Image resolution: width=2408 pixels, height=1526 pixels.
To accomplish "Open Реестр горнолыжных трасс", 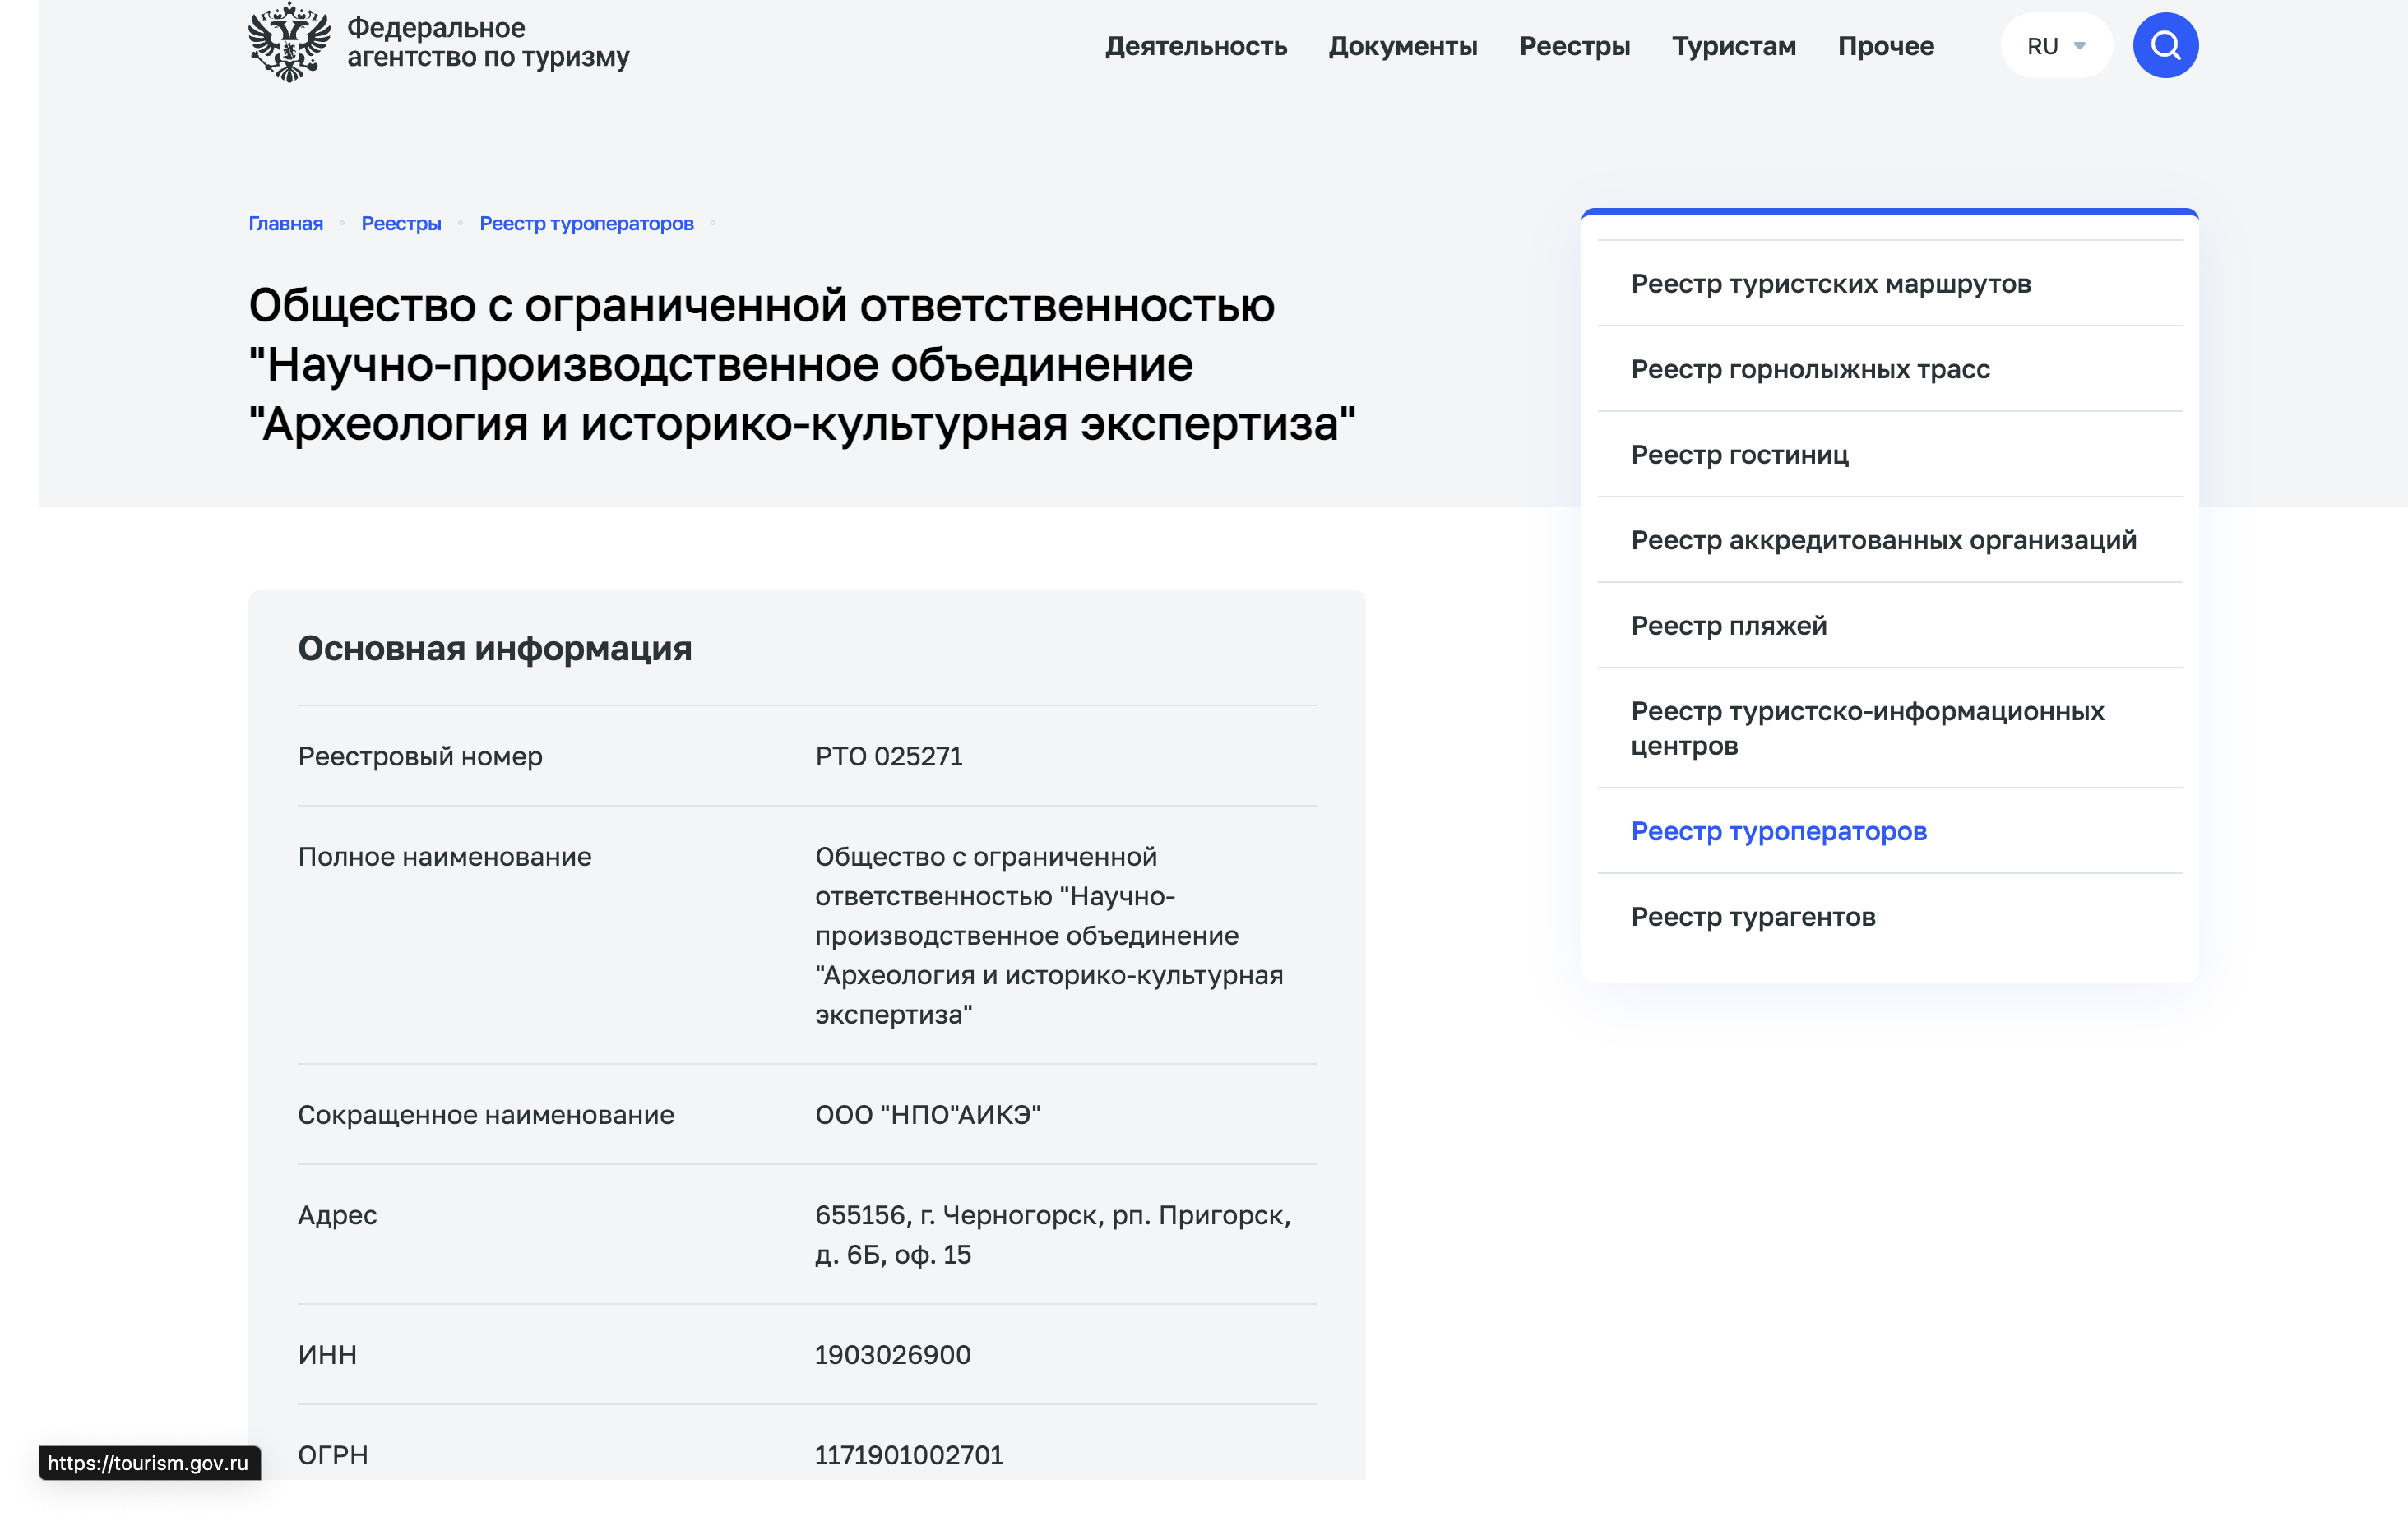I will pos(1809,369).
